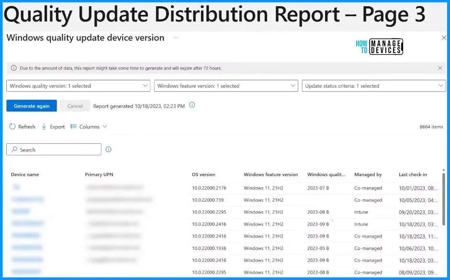Click Co-managed in the 10/05/2023 row

coord(368,200)
